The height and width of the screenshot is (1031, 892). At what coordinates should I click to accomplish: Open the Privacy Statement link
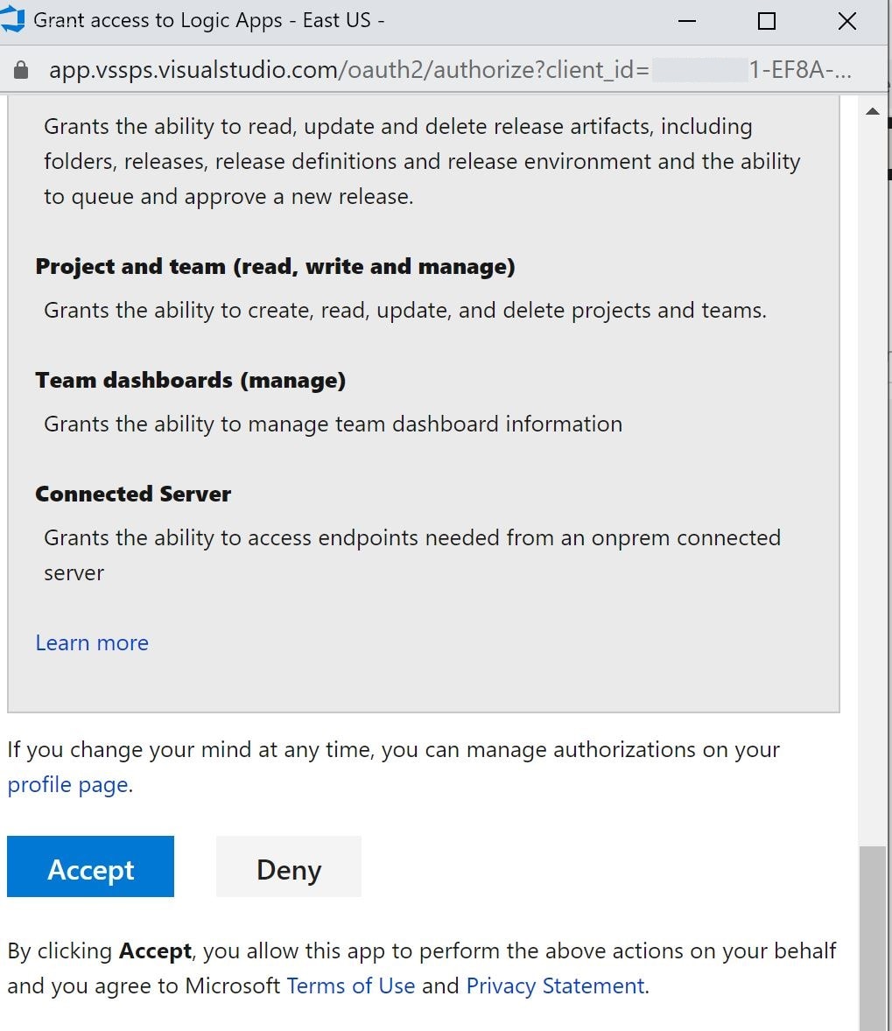tap(556, 985)
